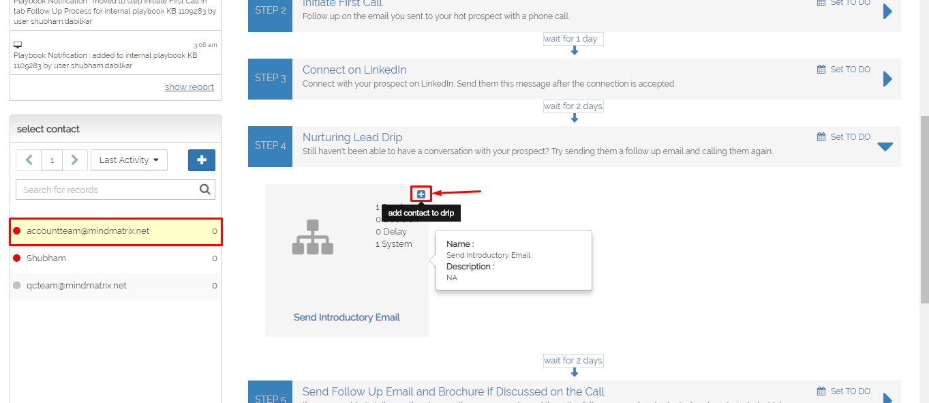929x403 pixels.
Task: Go to next contacts page arrow
Action: (75, 160)
